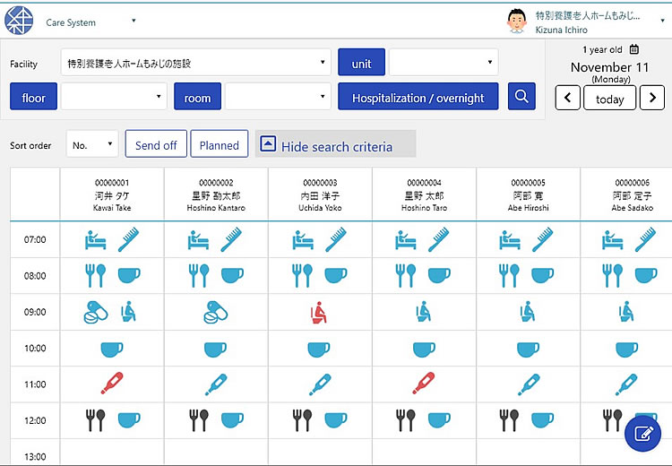Click Hospitalization / overnight button
This screenshot has height=466, width=672.
418,97
